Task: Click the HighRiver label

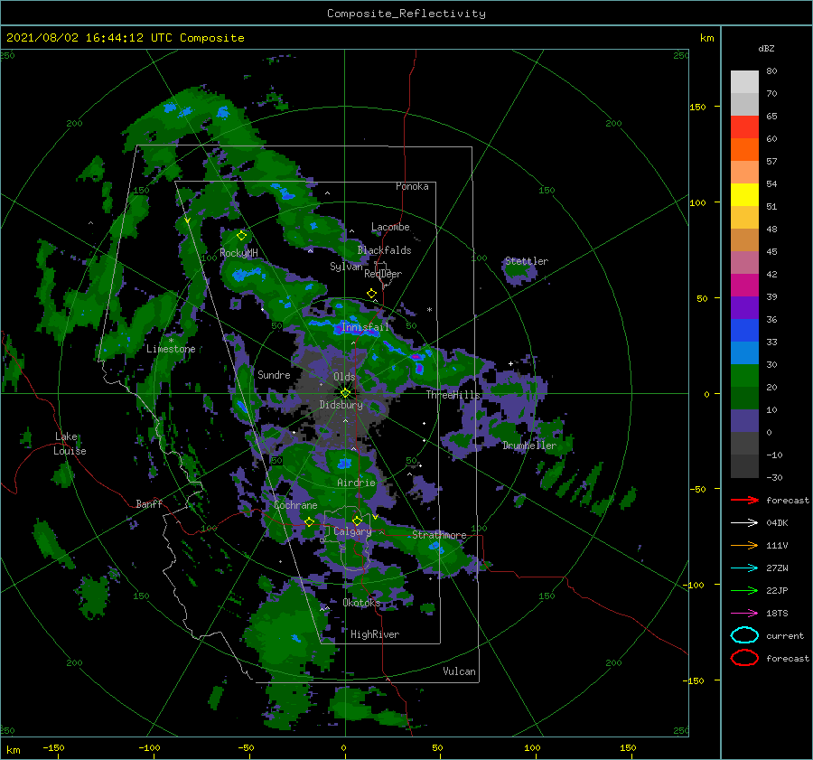Action: point(375,634)
